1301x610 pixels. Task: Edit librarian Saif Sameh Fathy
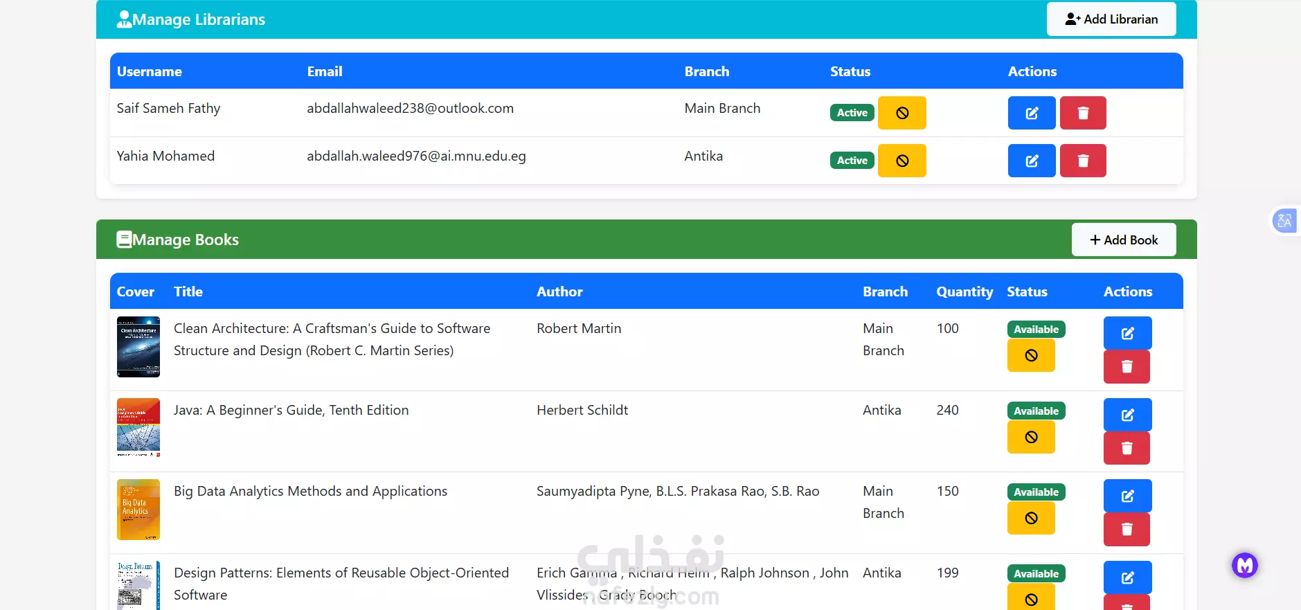point(1032,113)
